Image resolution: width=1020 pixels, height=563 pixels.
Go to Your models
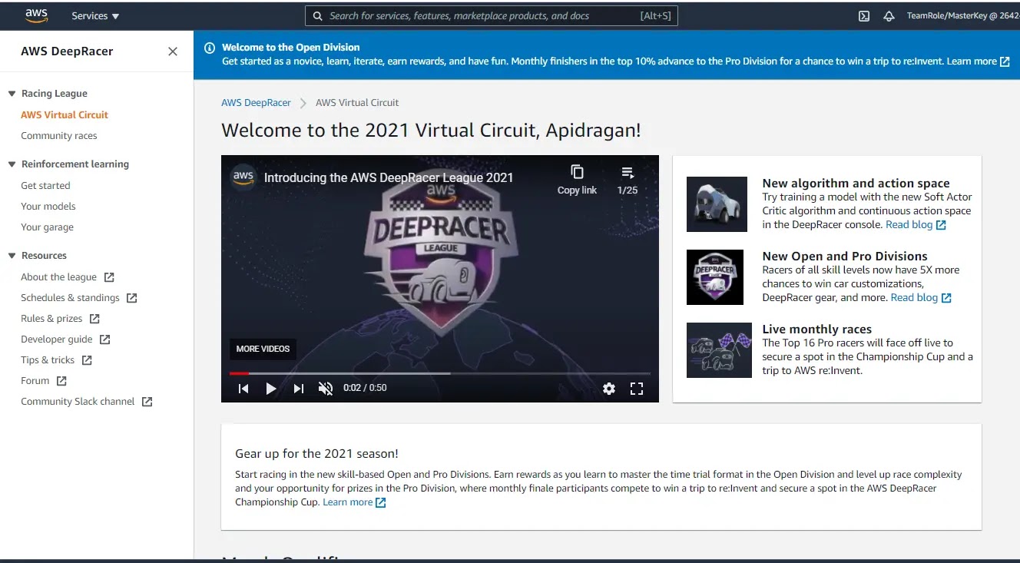(48, 206)
